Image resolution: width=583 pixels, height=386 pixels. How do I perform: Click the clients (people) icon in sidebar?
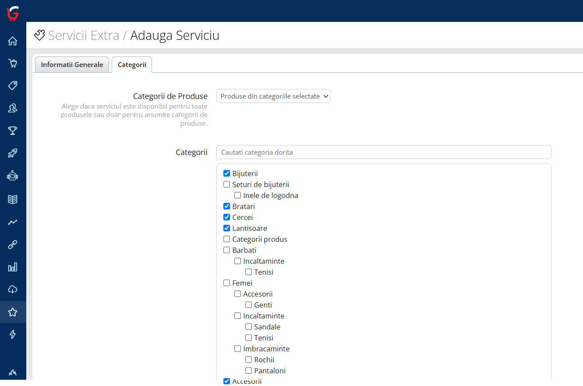coord(13,108)
